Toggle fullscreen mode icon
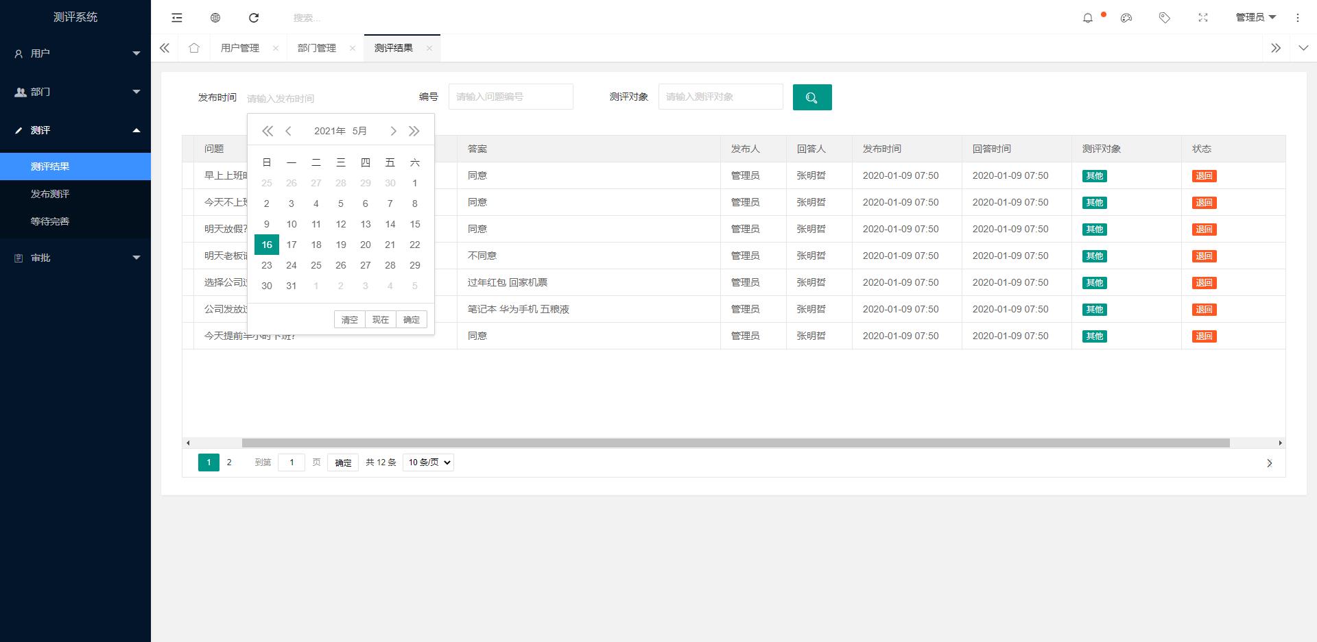 point(1203,18)
